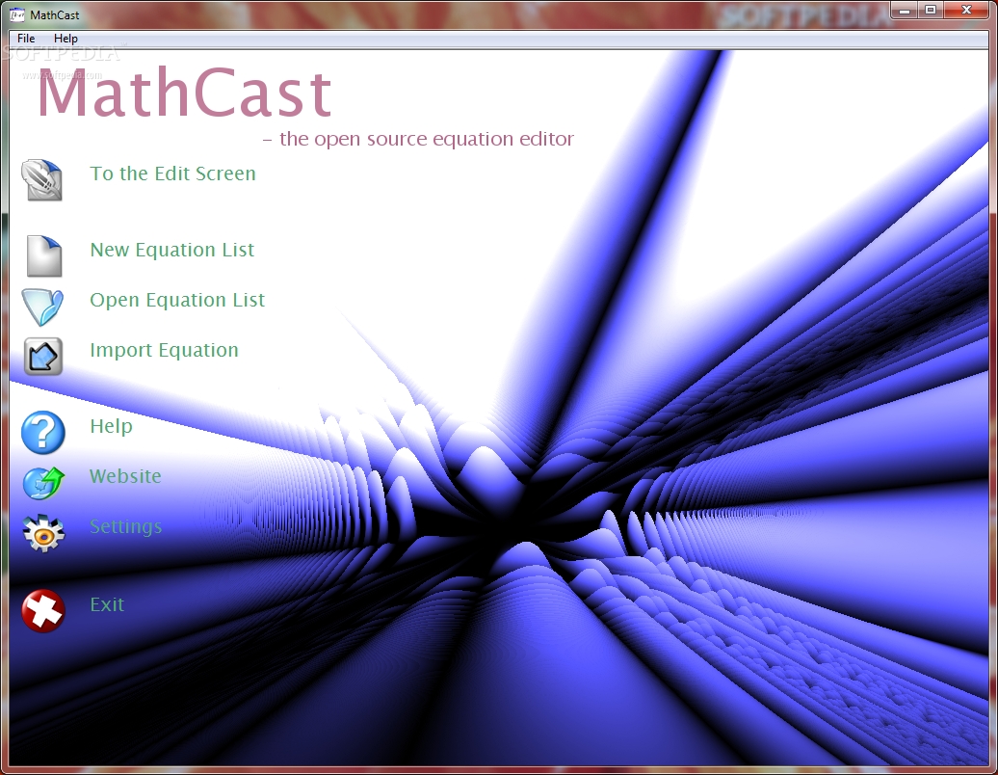Click the Open Equation List folder icon
The width and height of the screenshot is (998, 775).
pyautogui.click(x=42, y=307)
